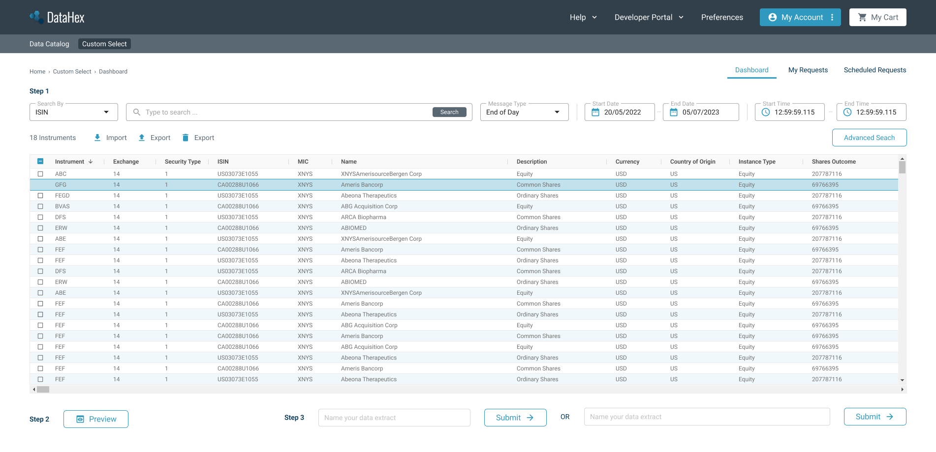Click the End Time clock icon
Image resolution: width=936 pixels, height=452 pixels.
point(847,112)
